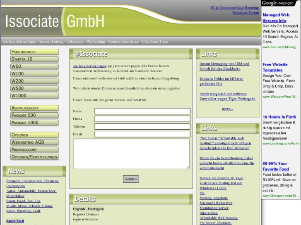Open the Microsoft Webserver link

point(216,203)
